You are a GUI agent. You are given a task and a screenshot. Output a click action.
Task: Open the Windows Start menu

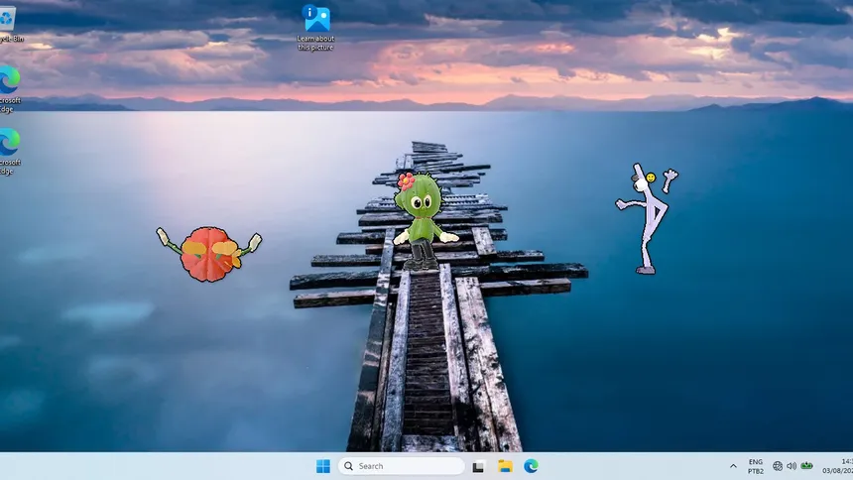[x=323, y=466]
